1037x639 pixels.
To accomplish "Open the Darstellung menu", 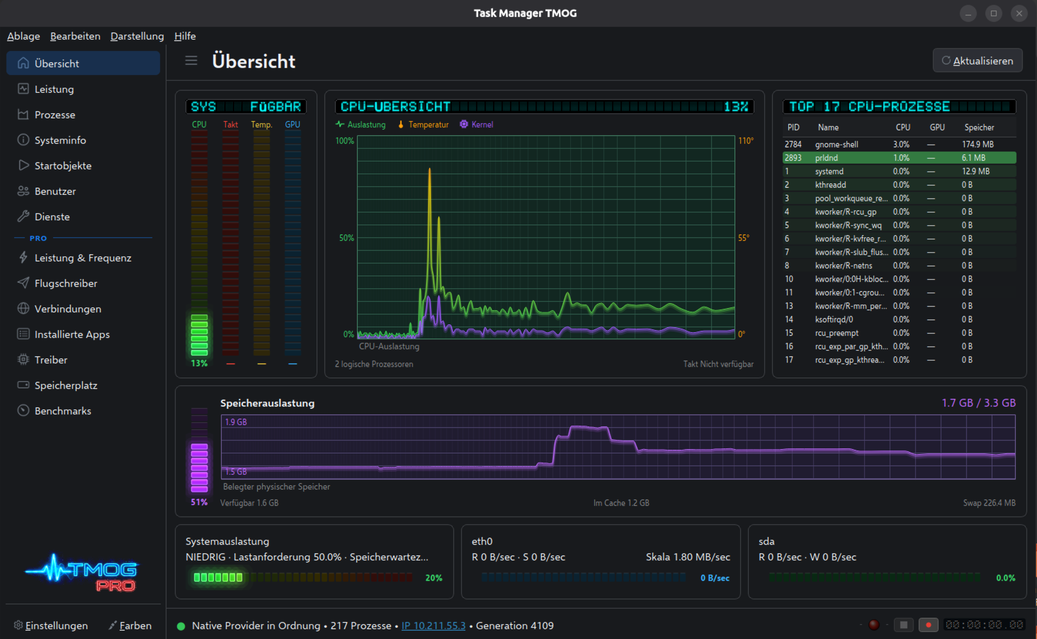I will pos(137,36).
